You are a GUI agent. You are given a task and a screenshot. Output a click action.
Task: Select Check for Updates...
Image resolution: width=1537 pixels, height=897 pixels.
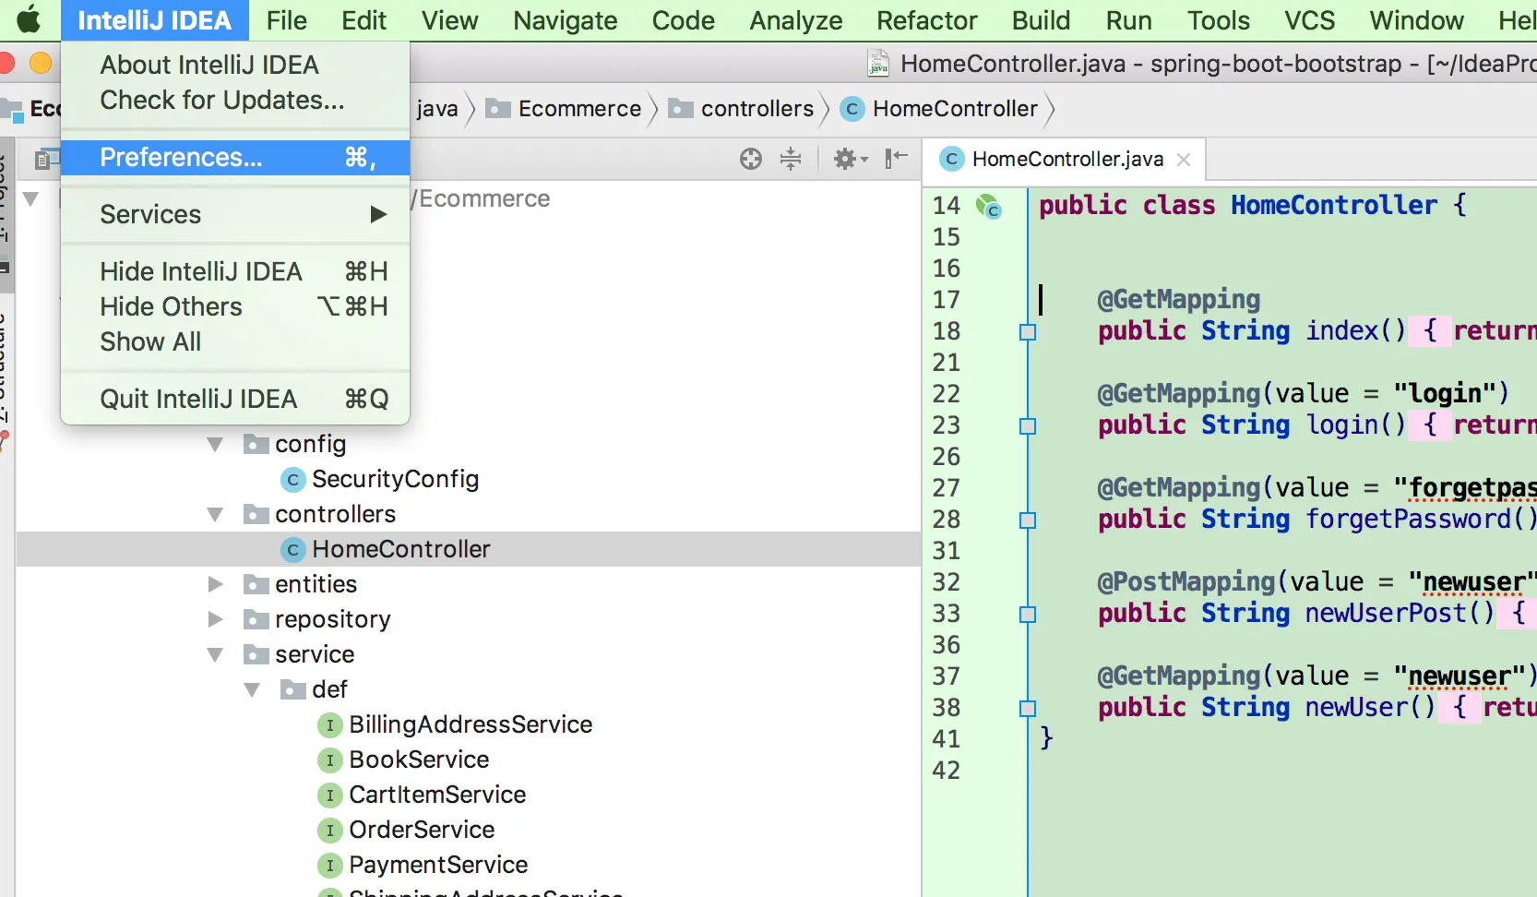tap(235, 100)
